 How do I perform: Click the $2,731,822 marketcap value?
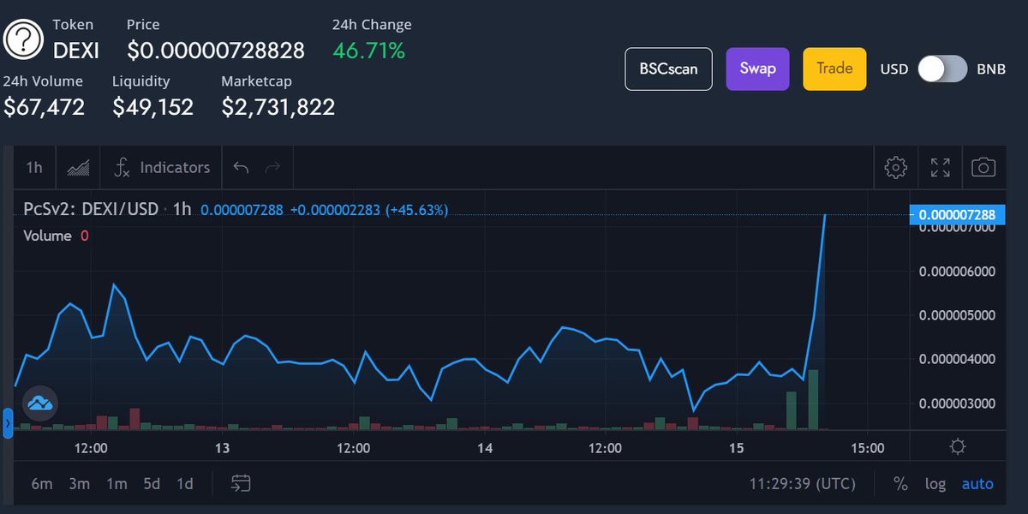tap(278, 107)
